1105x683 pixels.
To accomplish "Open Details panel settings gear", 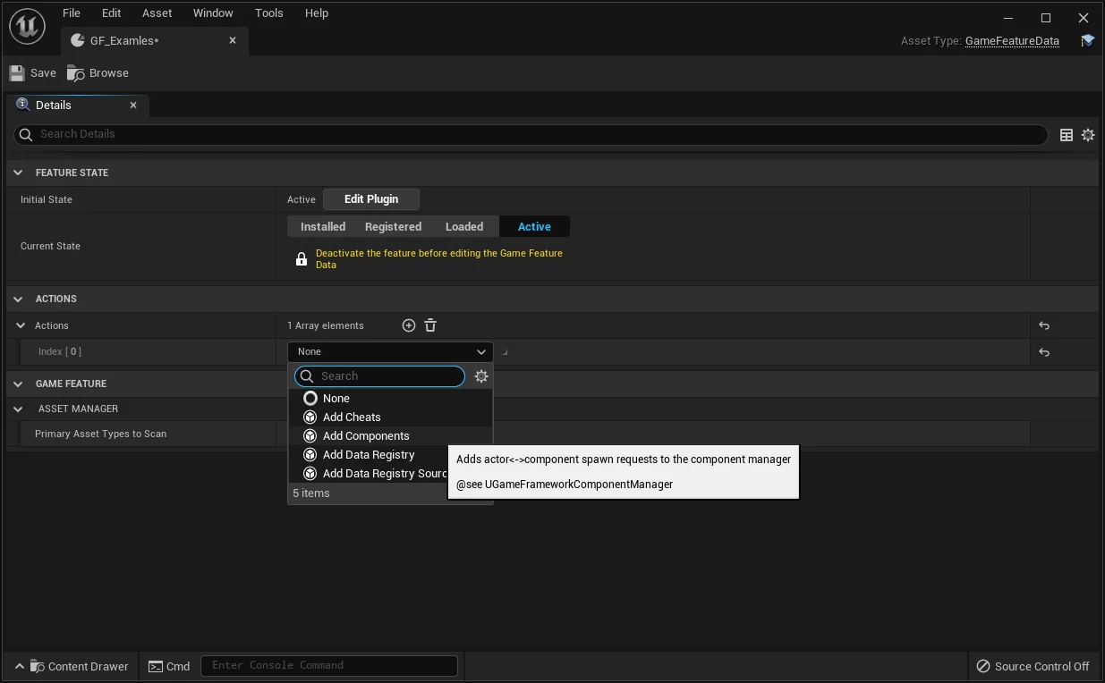I will coord(1088,135).
